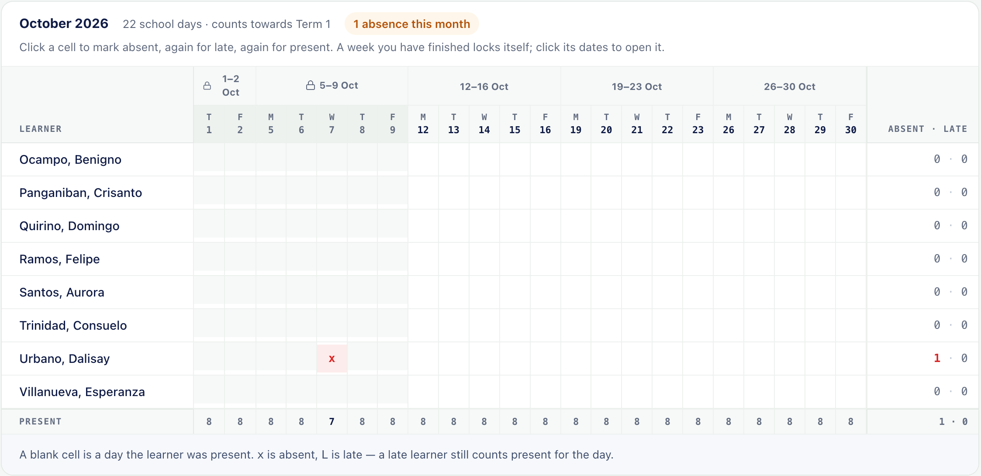The image size is (981, 476).
Task: Click learner name Villanueva, Esperanza
Action: pyautogui.click(x=82, y=392)
